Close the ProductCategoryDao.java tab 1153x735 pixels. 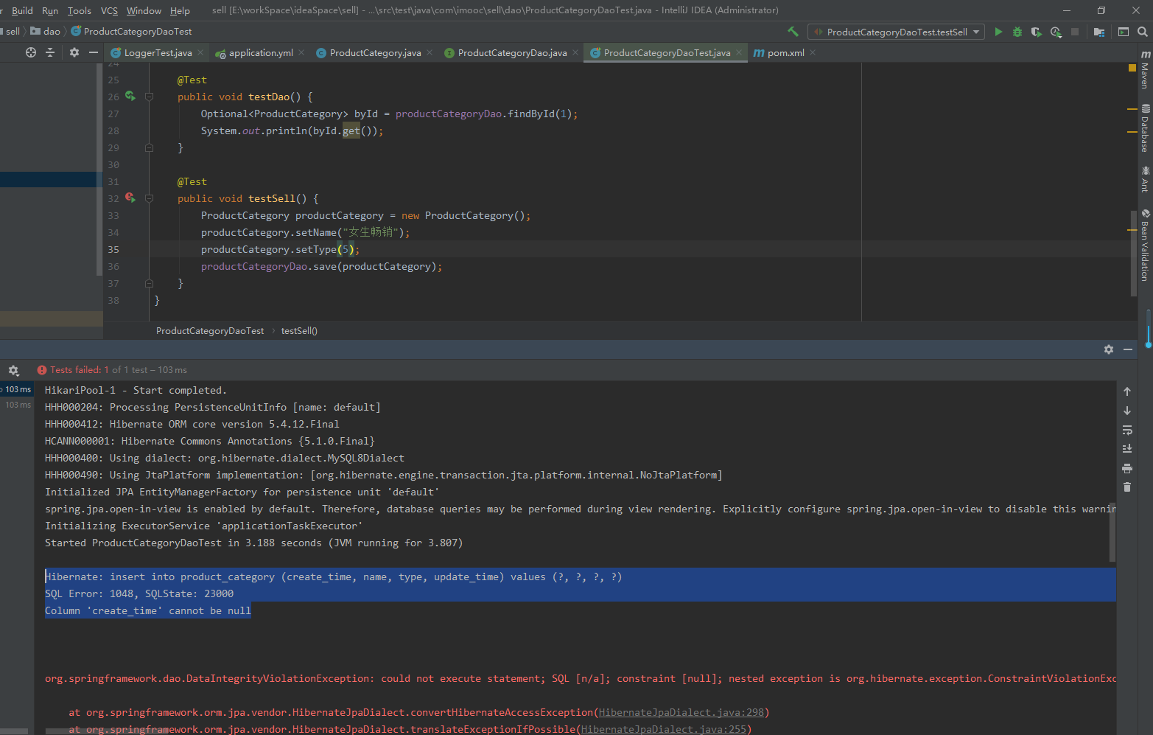coord(575,52)
